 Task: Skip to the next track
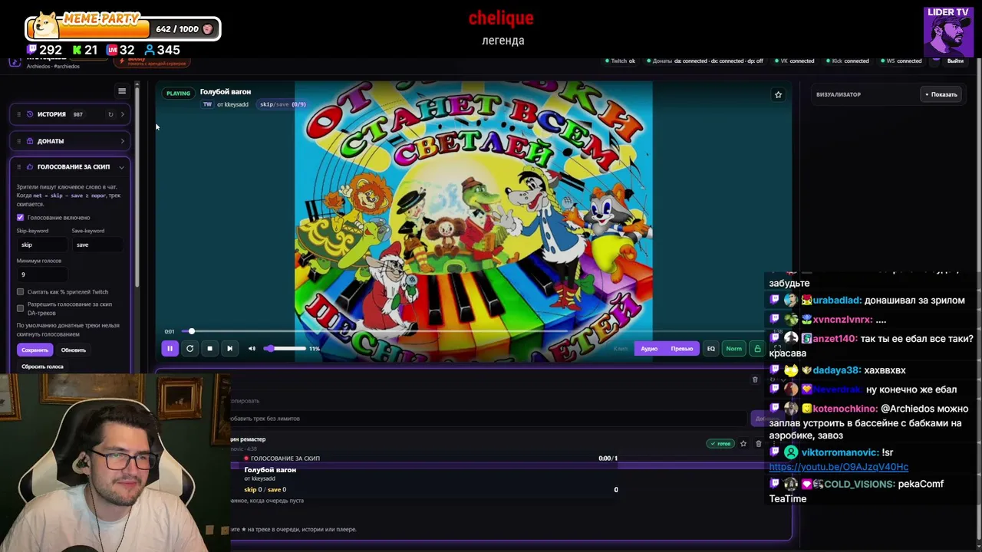pos(229,348)
